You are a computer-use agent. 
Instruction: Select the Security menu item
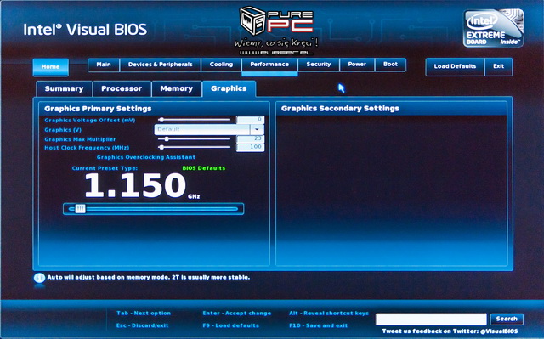click(x=319, y=65)
